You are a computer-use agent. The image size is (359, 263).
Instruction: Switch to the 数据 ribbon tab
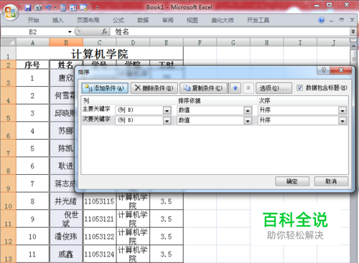pos(143,20)
